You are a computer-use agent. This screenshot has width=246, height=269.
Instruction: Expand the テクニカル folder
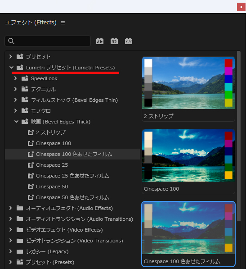pyautogui.click(x=16, y=89)
